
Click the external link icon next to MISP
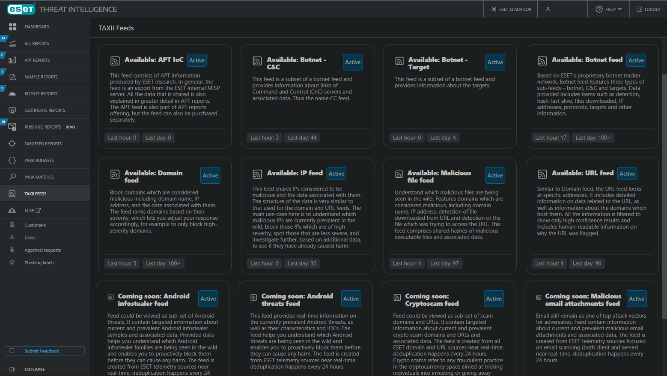38,210
